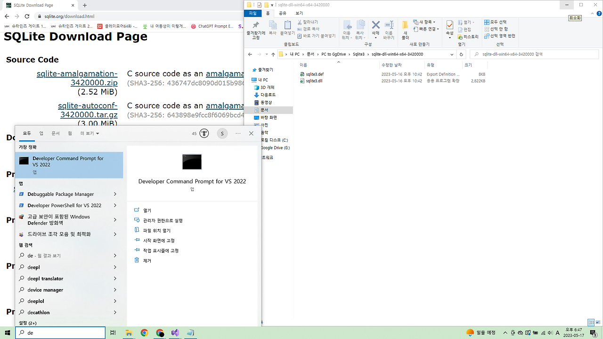Click 즐겨찾기에 고정 pin icon in Explorer ribbon
603x339 pixels.
256,30
